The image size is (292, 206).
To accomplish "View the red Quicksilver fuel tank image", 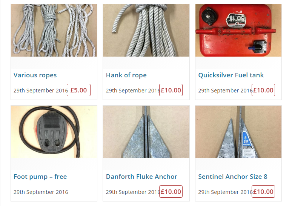I will tap(238, 30).
